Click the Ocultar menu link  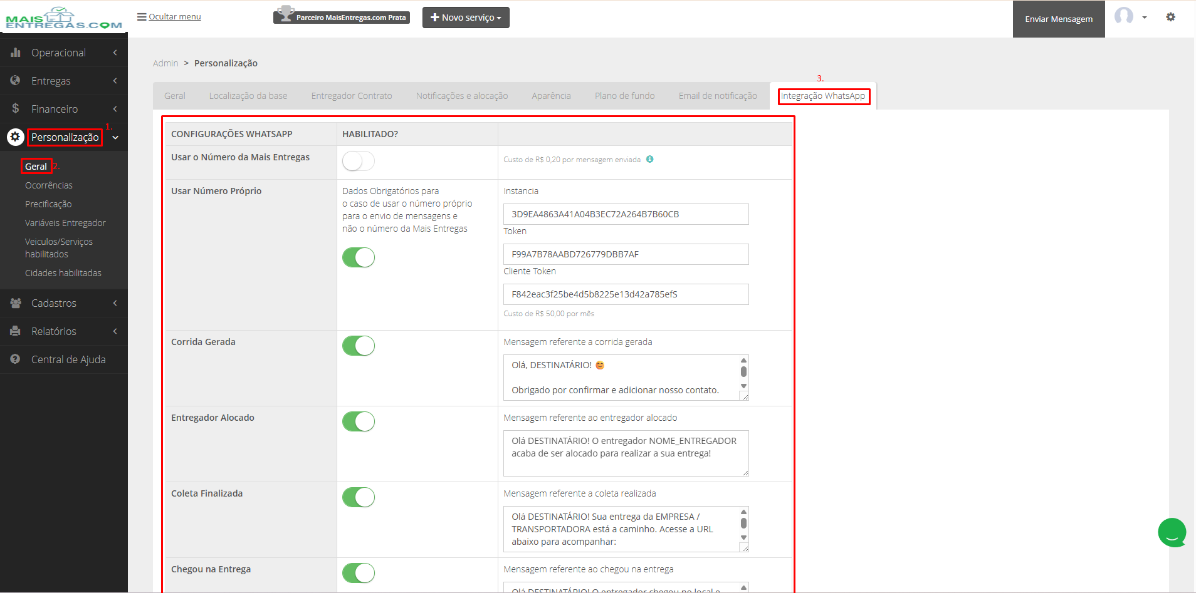coord(175,17)
